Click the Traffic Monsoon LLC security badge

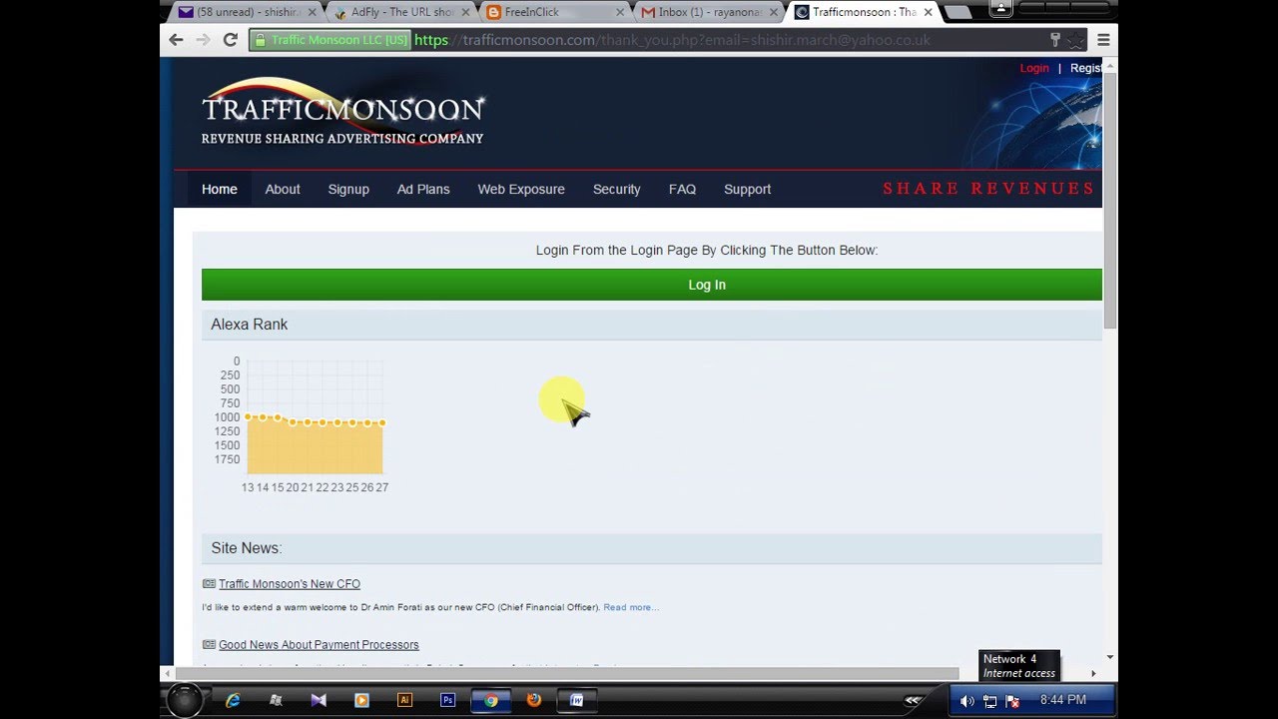click(330, 40)
